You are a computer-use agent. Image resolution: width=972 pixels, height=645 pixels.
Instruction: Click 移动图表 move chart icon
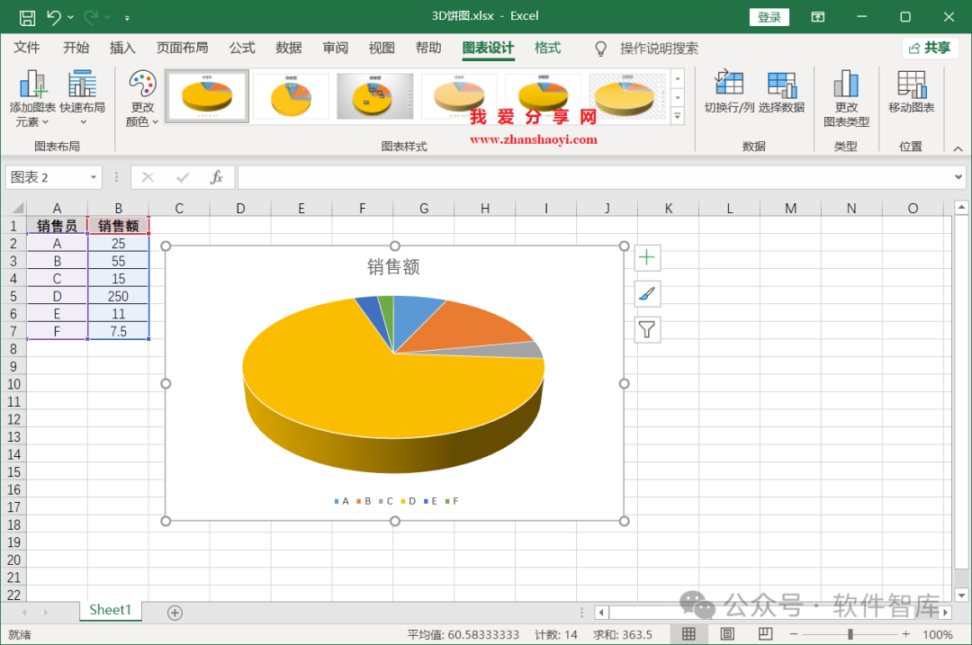911,92
